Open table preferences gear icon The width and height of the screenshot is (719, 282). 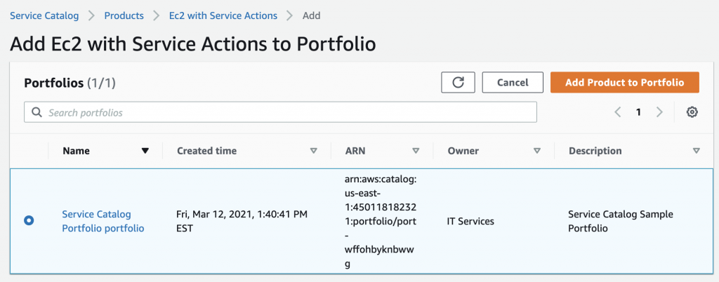tap(692, 112)
